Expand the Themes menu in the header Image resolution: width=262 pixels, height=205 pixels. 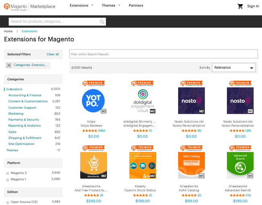click(111, 6)
